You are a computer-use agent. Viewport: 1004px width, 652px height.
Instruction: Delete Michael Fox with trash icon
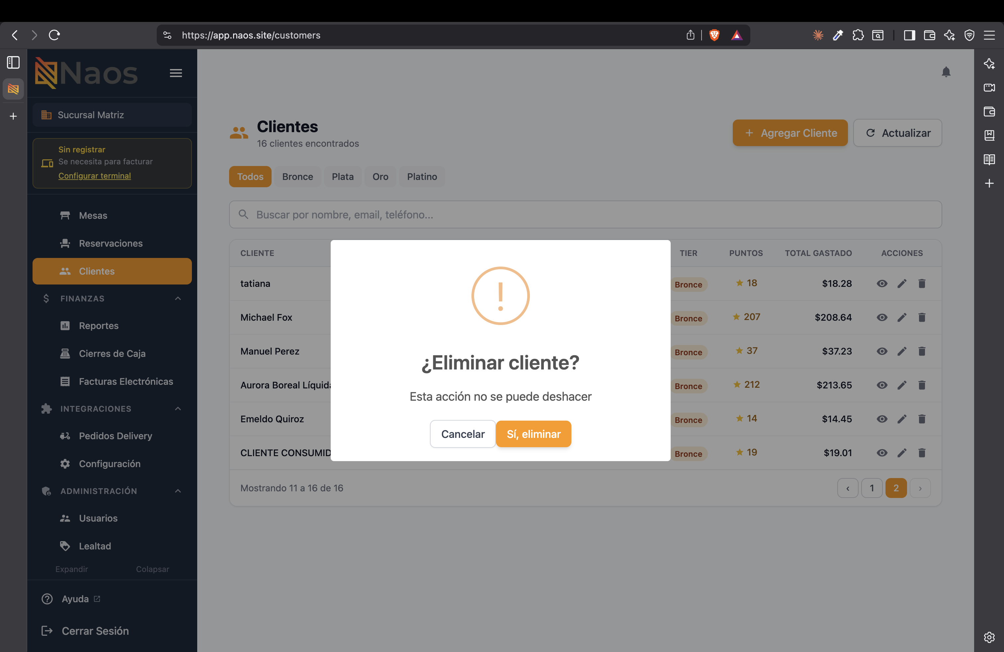pos(922,318)
